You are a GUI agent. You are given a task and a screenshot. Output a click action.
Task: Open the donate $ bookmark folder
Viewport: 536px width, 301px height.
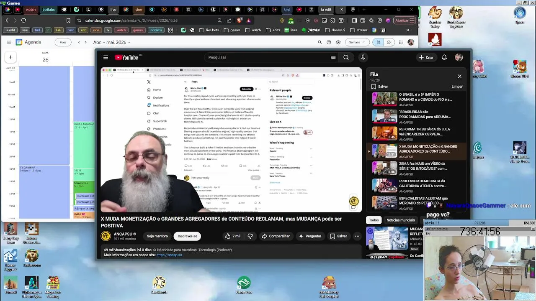pos(335,30)
